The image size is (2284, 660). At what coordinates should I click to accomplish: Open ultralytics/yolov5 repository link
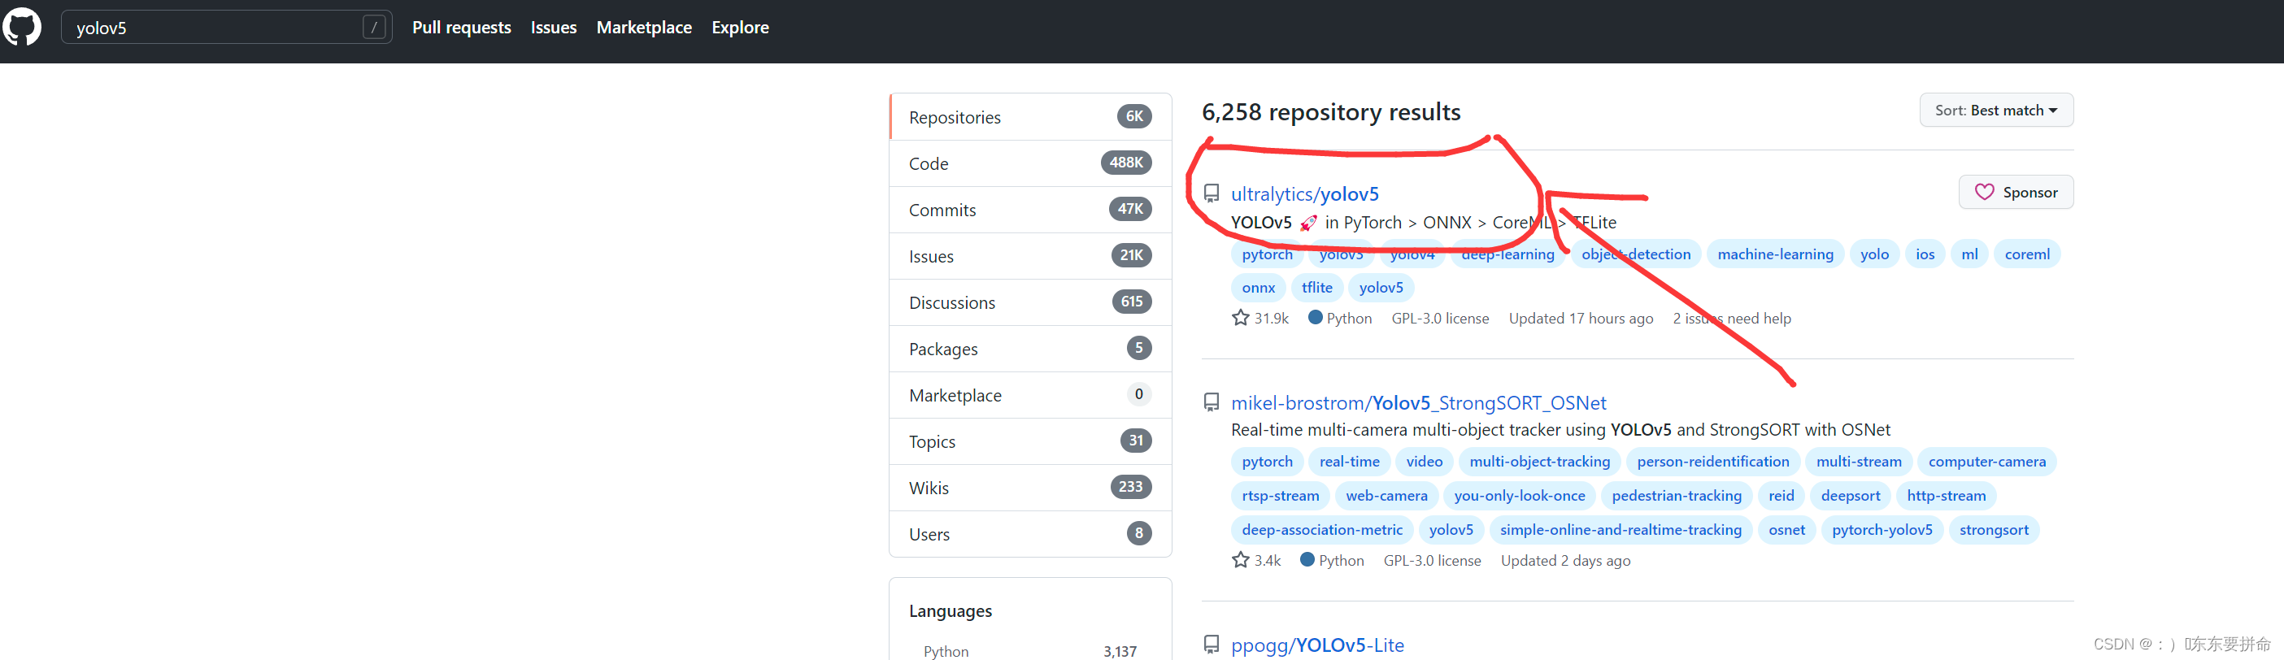[x=1304, y=194]
